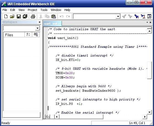The height and width of the screenshot is (126, 154).
Task: Open the Help menu
Action: click(x=67, y=10)
